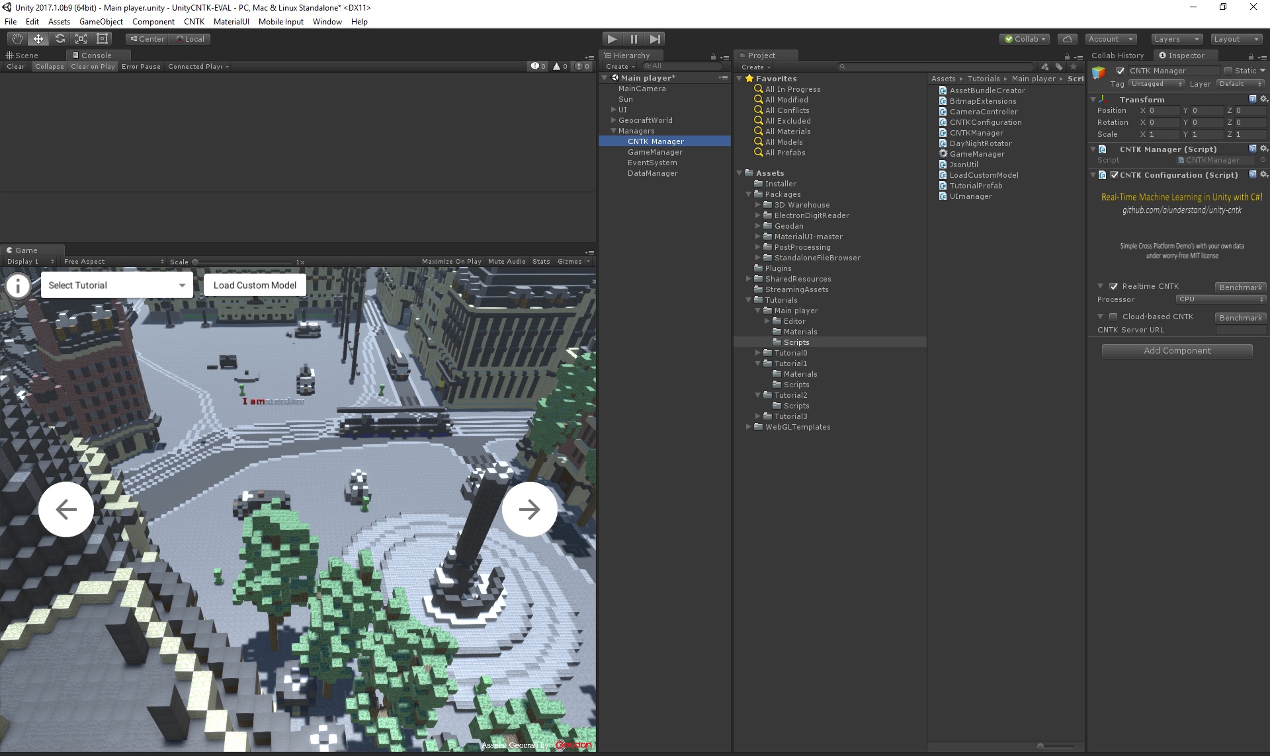Select the Rotate tool in the toolbar
Viewport: 1270px width, 756px height.
coord(60,39)
